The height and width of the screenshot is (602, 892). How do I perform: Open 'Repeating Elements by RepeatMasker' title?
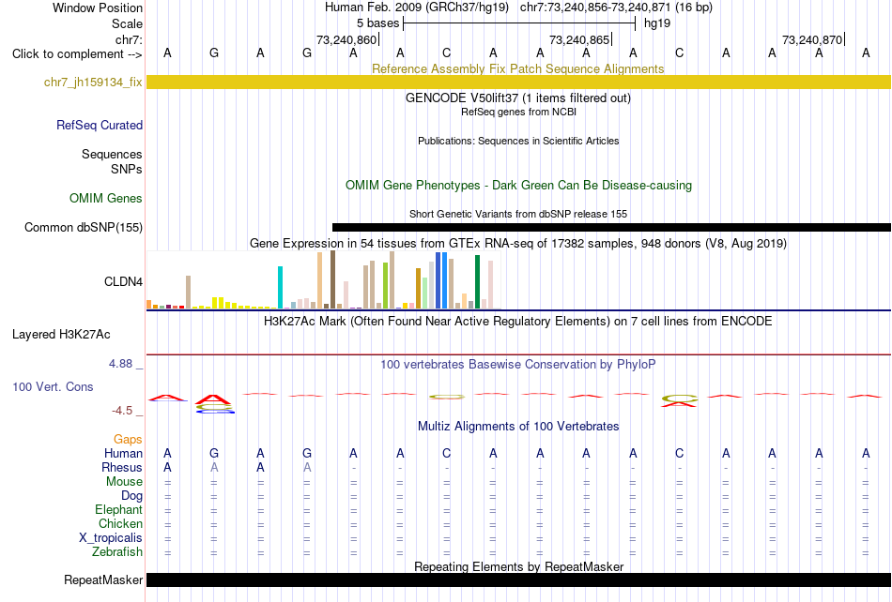pos(519,566)
